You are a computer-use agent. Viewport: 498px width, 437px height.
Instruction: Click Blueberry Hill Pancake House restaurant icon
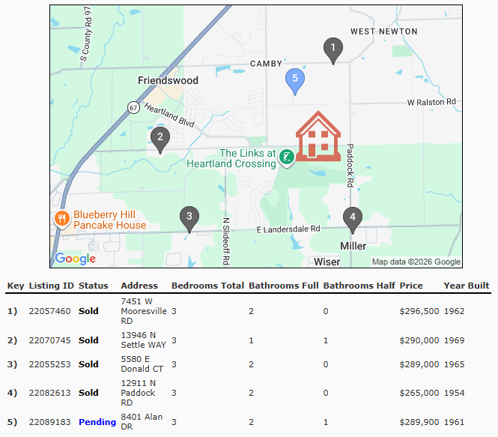(62, 220)
